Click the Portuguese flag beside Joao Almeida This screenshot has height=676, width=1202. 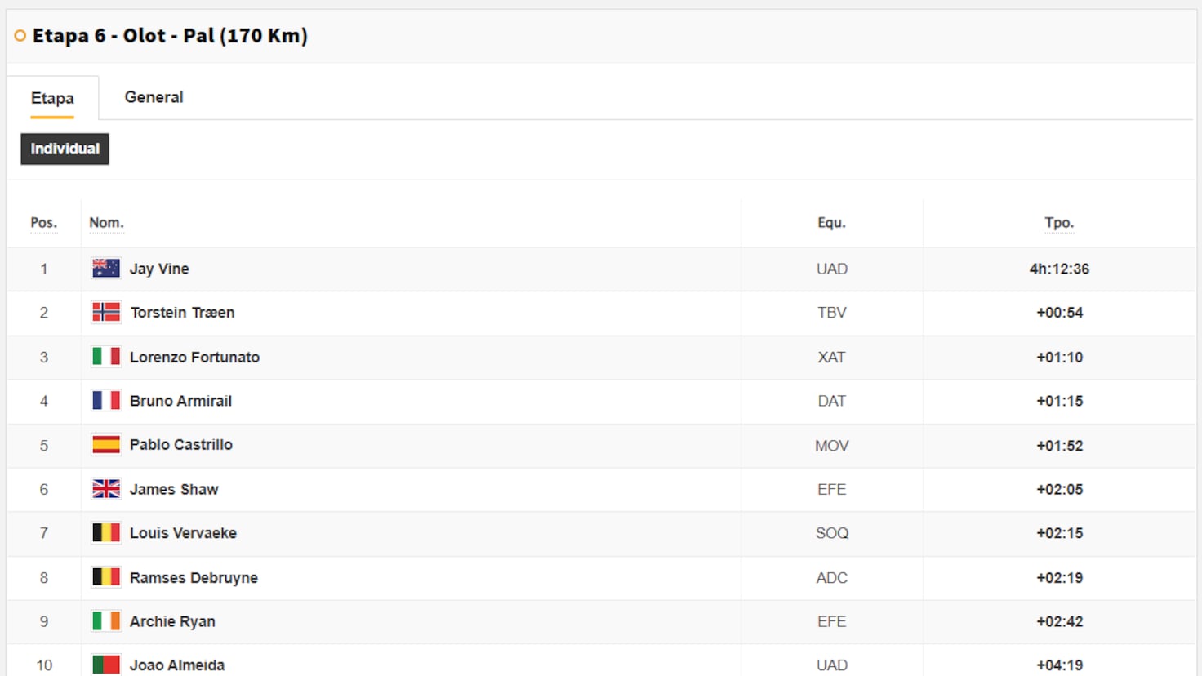pyautogui.click(x=106, y=665)
